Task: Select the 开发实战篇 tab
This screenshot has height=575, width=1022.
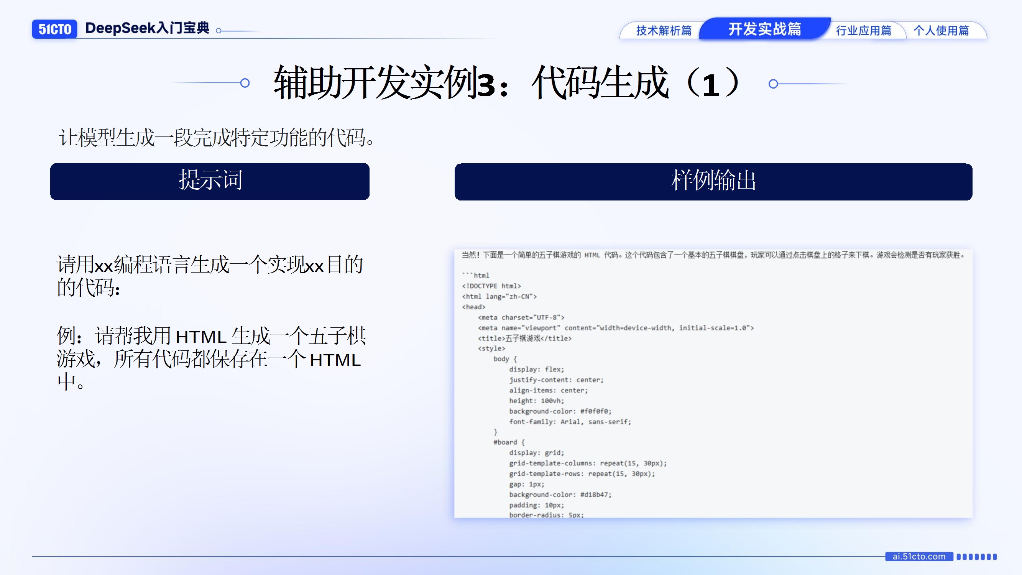Action: (764, 29)
